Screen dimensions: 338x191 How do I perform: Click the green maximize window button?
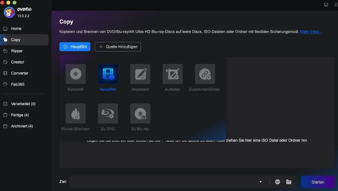tap(14, 2)
